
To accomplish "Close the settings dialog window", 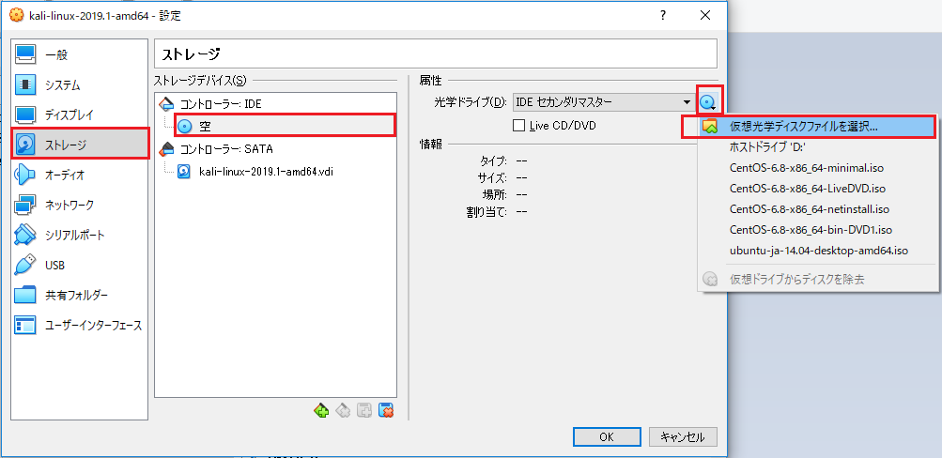I will click(705, 16).
